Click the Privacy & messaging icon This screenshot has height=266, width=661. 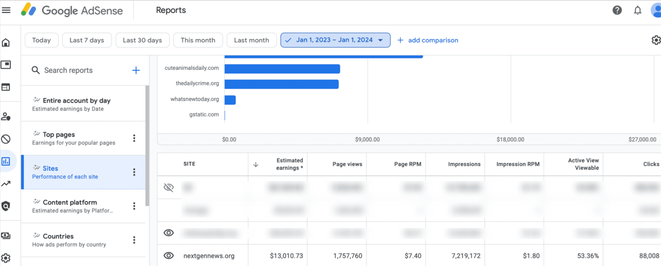[6, 117]
